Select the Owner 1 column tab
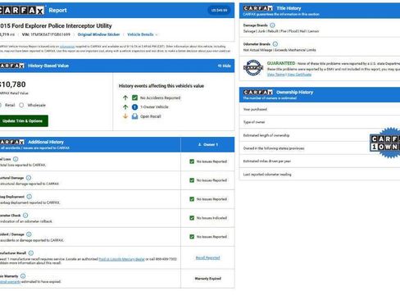This screenshot has height=300, width=400. pyautogui.click(x=207, y=144)
